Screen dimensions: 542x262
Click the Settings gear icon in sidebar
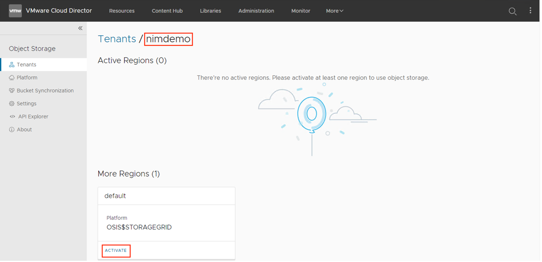[x=12, y=104]
